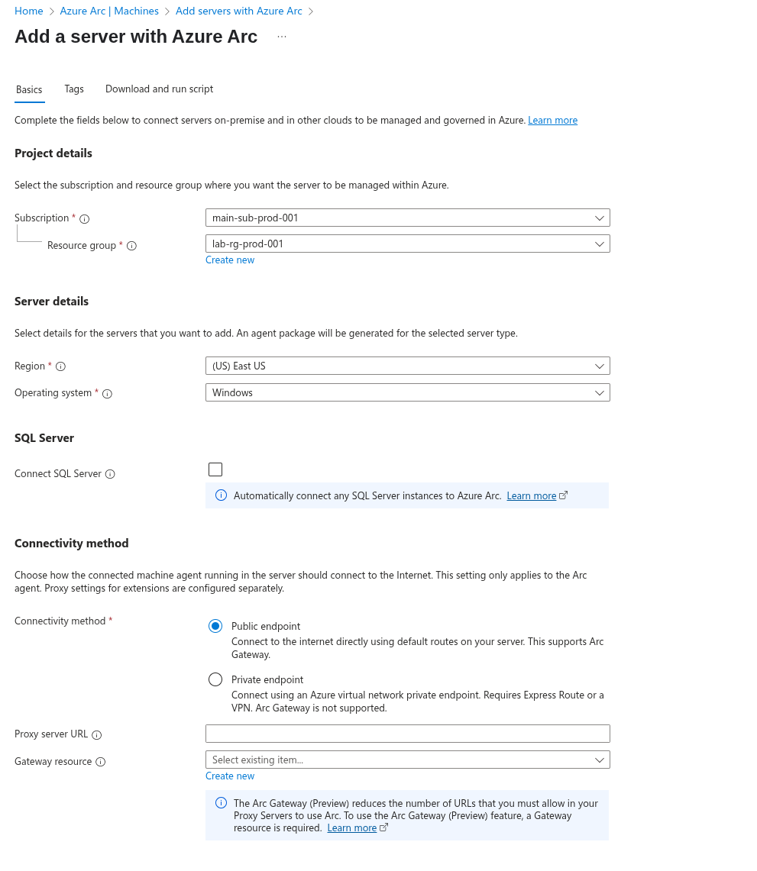757x871 pixels.
Task: Click Create new under Resource group
Action: point(230,260)
